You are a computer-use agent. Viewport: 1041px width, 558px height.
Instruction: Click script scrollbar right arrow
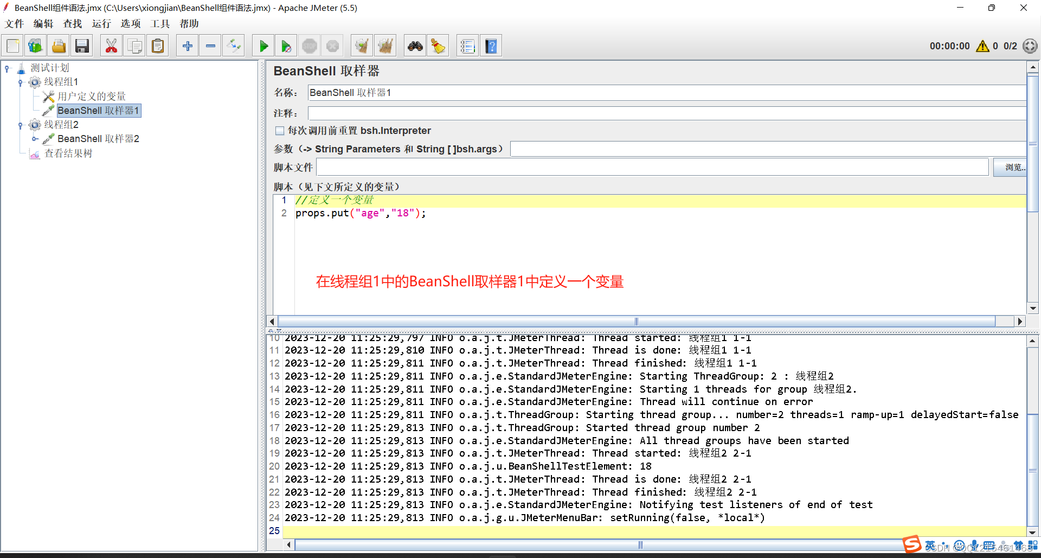(x=1020, y=321)
